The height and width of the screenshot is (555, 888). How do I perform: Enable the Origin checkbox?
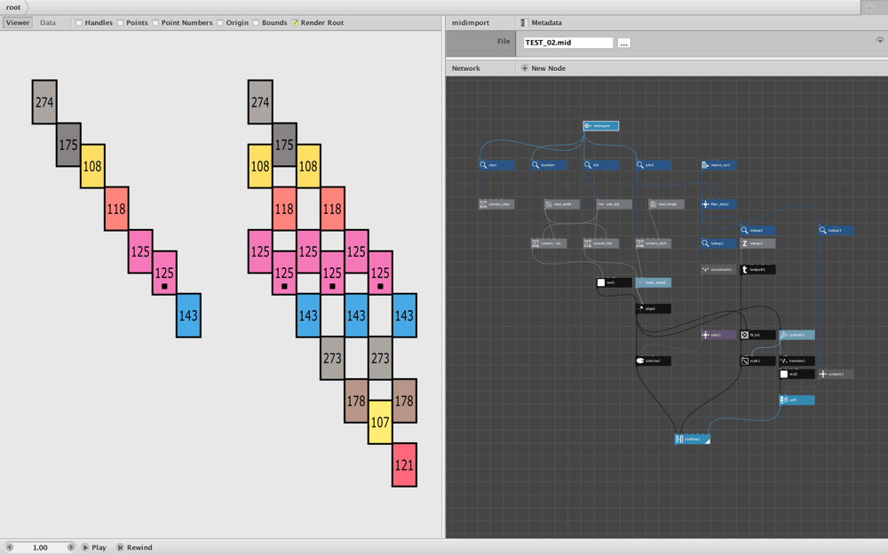tap(219, 23)
